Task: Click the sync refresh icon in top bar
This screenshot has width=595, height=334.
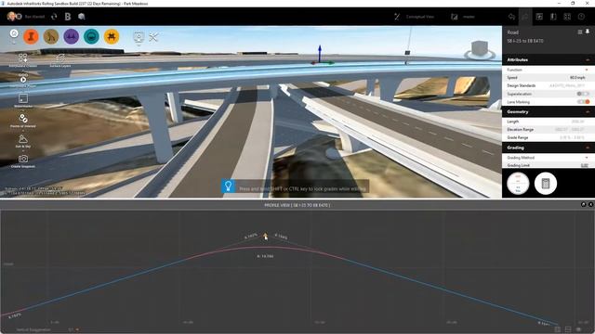Action: 54,17
